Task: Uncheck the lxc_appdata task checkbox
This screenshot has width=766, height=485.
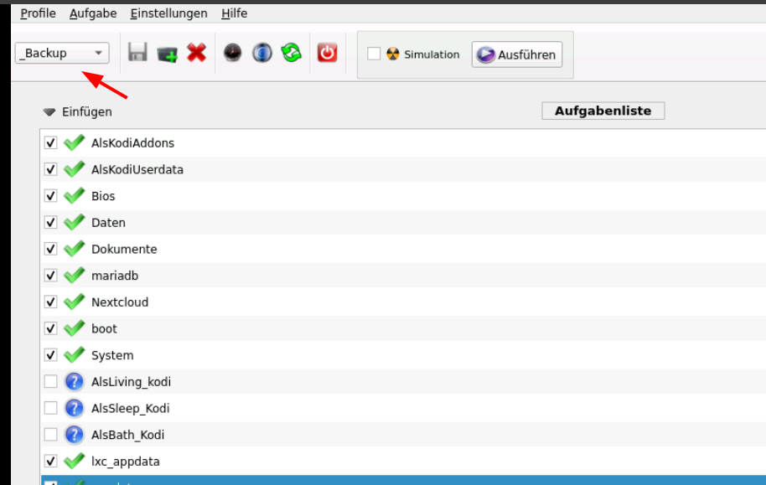Action: (51, 461)
